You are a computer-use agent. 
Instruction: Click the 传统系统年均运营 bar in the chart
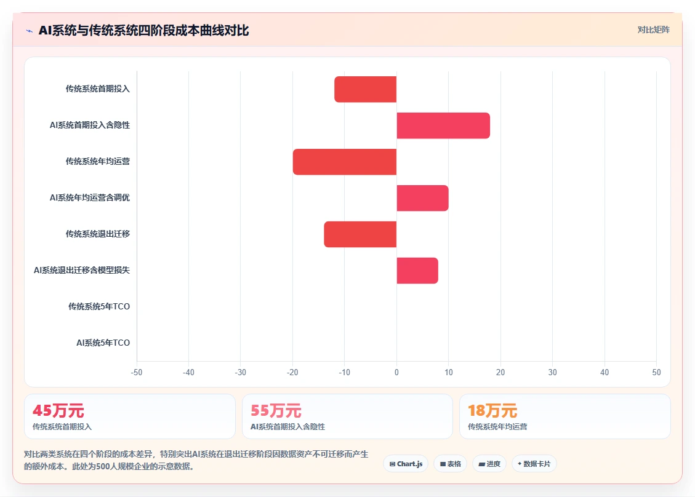[344, 162]
